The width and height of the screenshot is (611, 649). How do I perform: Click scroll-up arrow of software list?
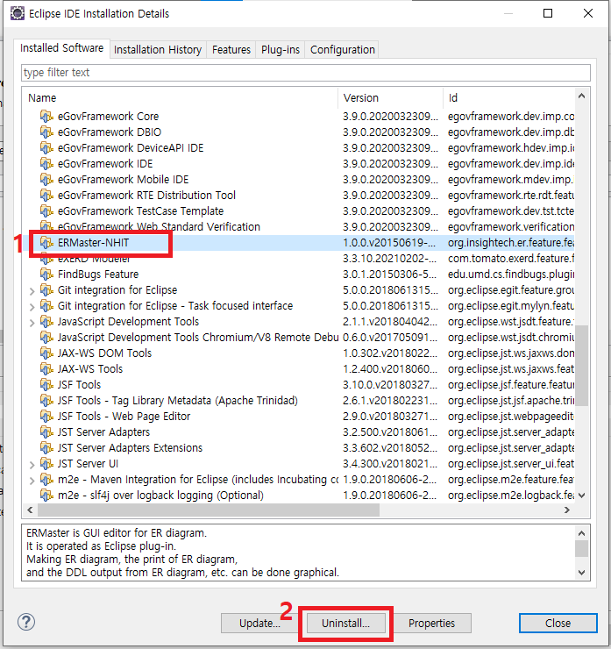[581, 96]
